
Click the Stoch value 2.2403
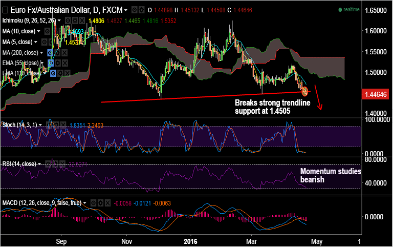click(x=96, y=125)
